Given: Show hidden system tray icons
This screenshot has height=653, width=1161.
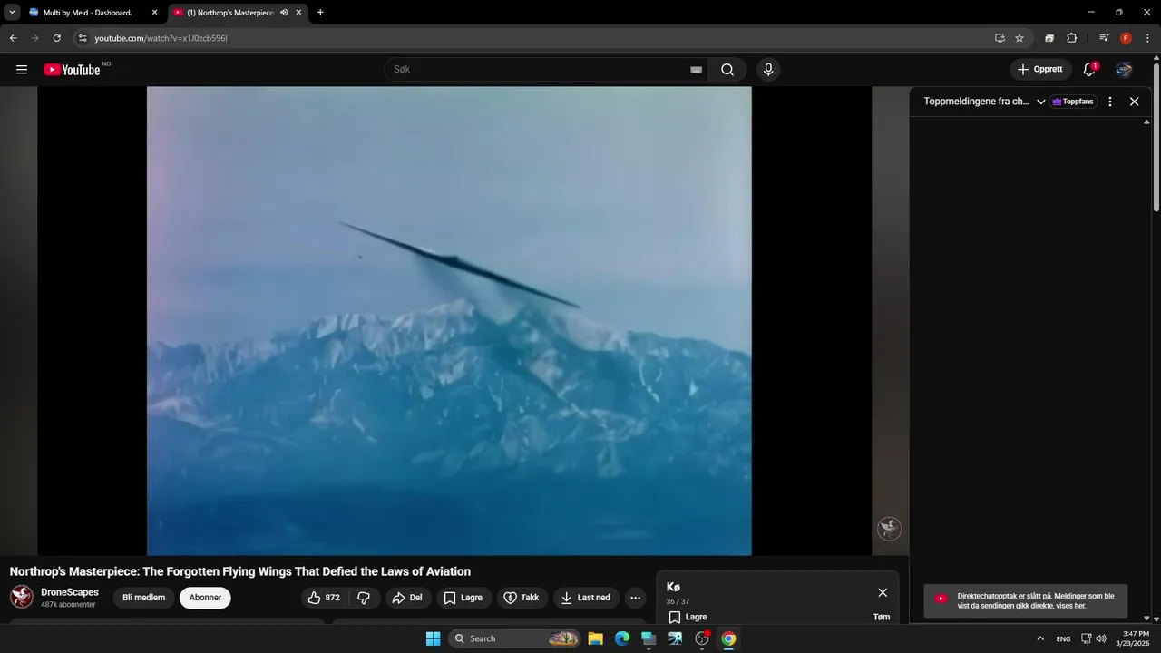Looking at the screenshot, I should click(1040, 638).
